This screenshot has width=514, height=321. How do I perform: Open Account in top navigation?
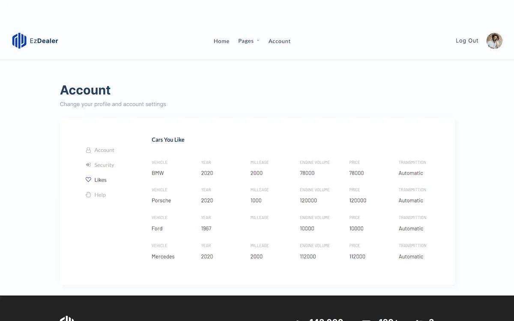coord(279,41)
